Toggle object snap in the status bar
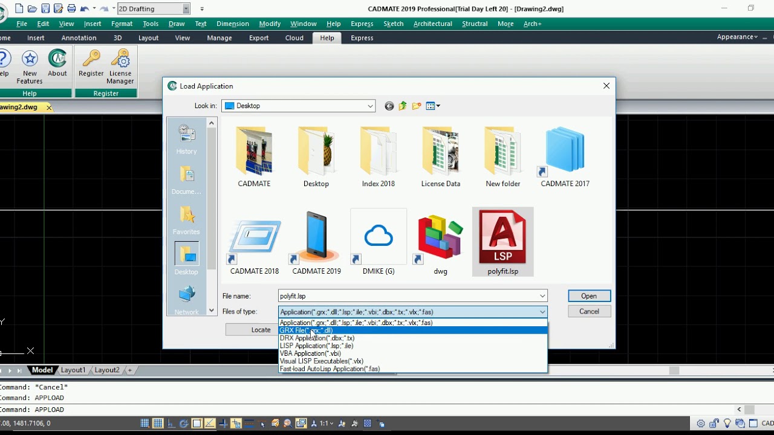This screenshot has width=774, height=435. click(197, 424)
